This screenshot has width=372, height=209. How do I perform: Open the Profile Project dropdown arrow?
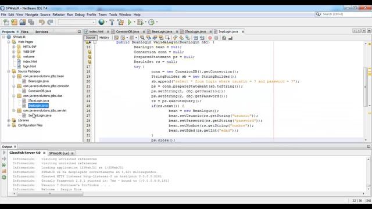(x=157, y=22)
